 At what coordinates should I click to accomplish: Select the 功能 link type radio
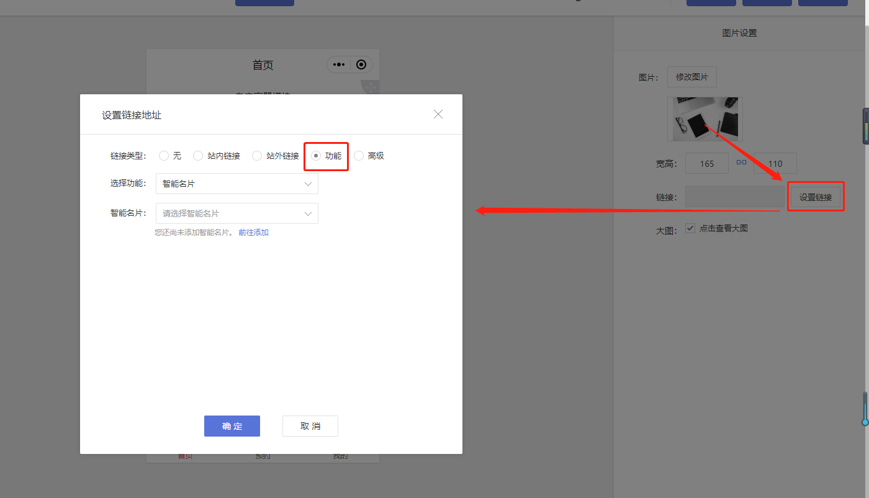pyautogui.click(x=316, y=156)
